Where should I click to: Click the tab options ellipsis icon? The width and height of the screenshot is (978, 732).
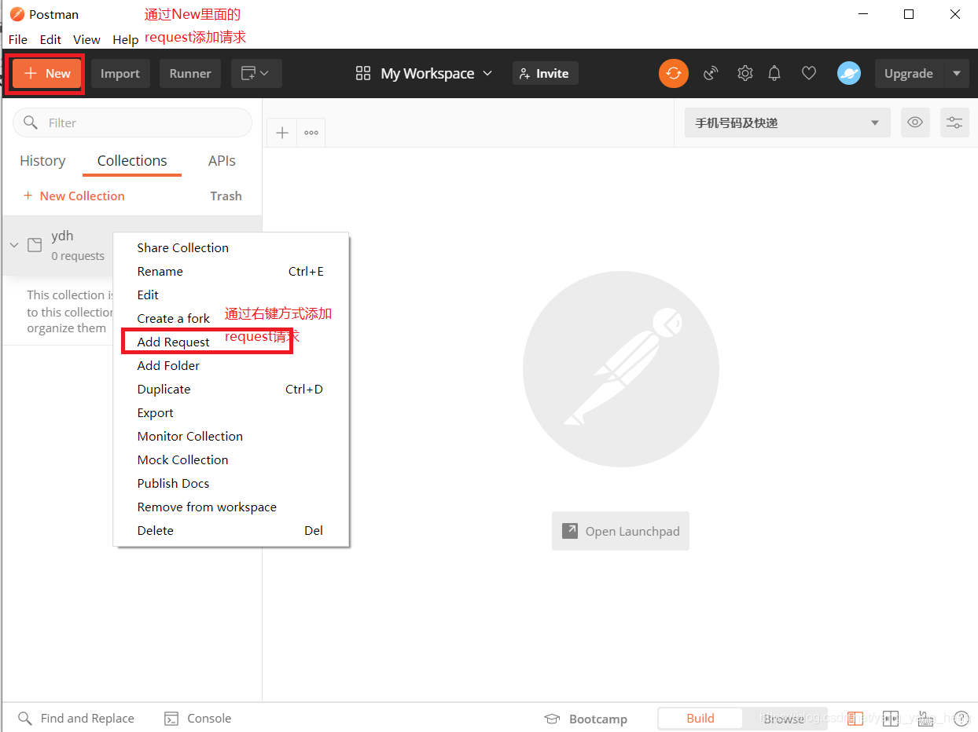[311, 132]
